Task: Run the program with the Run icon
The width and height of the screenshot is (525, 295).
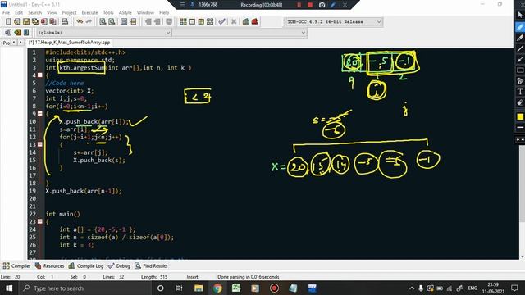Action: (192, 22)
